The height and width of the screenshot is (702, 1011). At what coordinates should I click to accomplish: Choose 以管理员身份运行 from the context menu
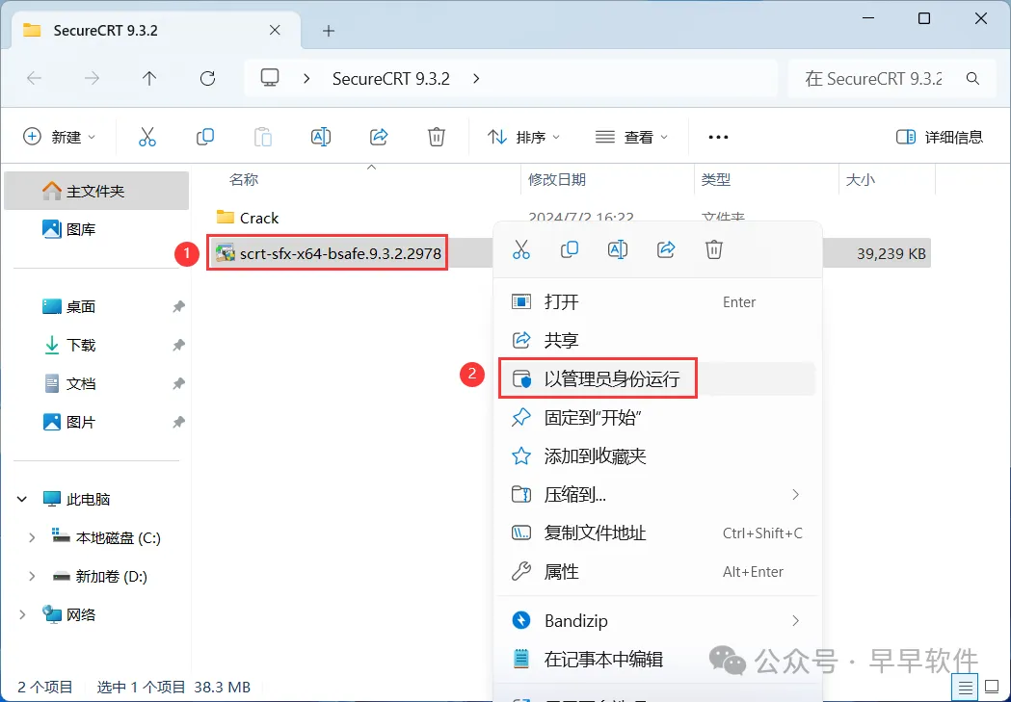[x=657, y=378]
